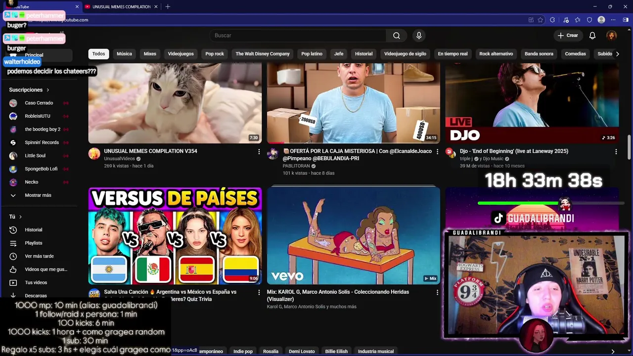The height and width of the screenshot is (356, 633).
Task: Select the Música filter chip
Action: click(x=124, y=54)
